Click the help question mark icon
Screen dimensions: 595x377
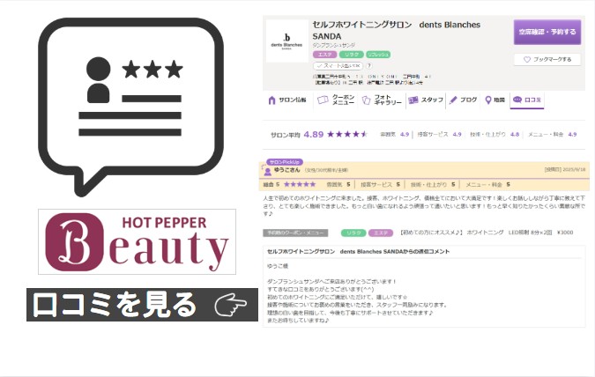click(368, 65)
